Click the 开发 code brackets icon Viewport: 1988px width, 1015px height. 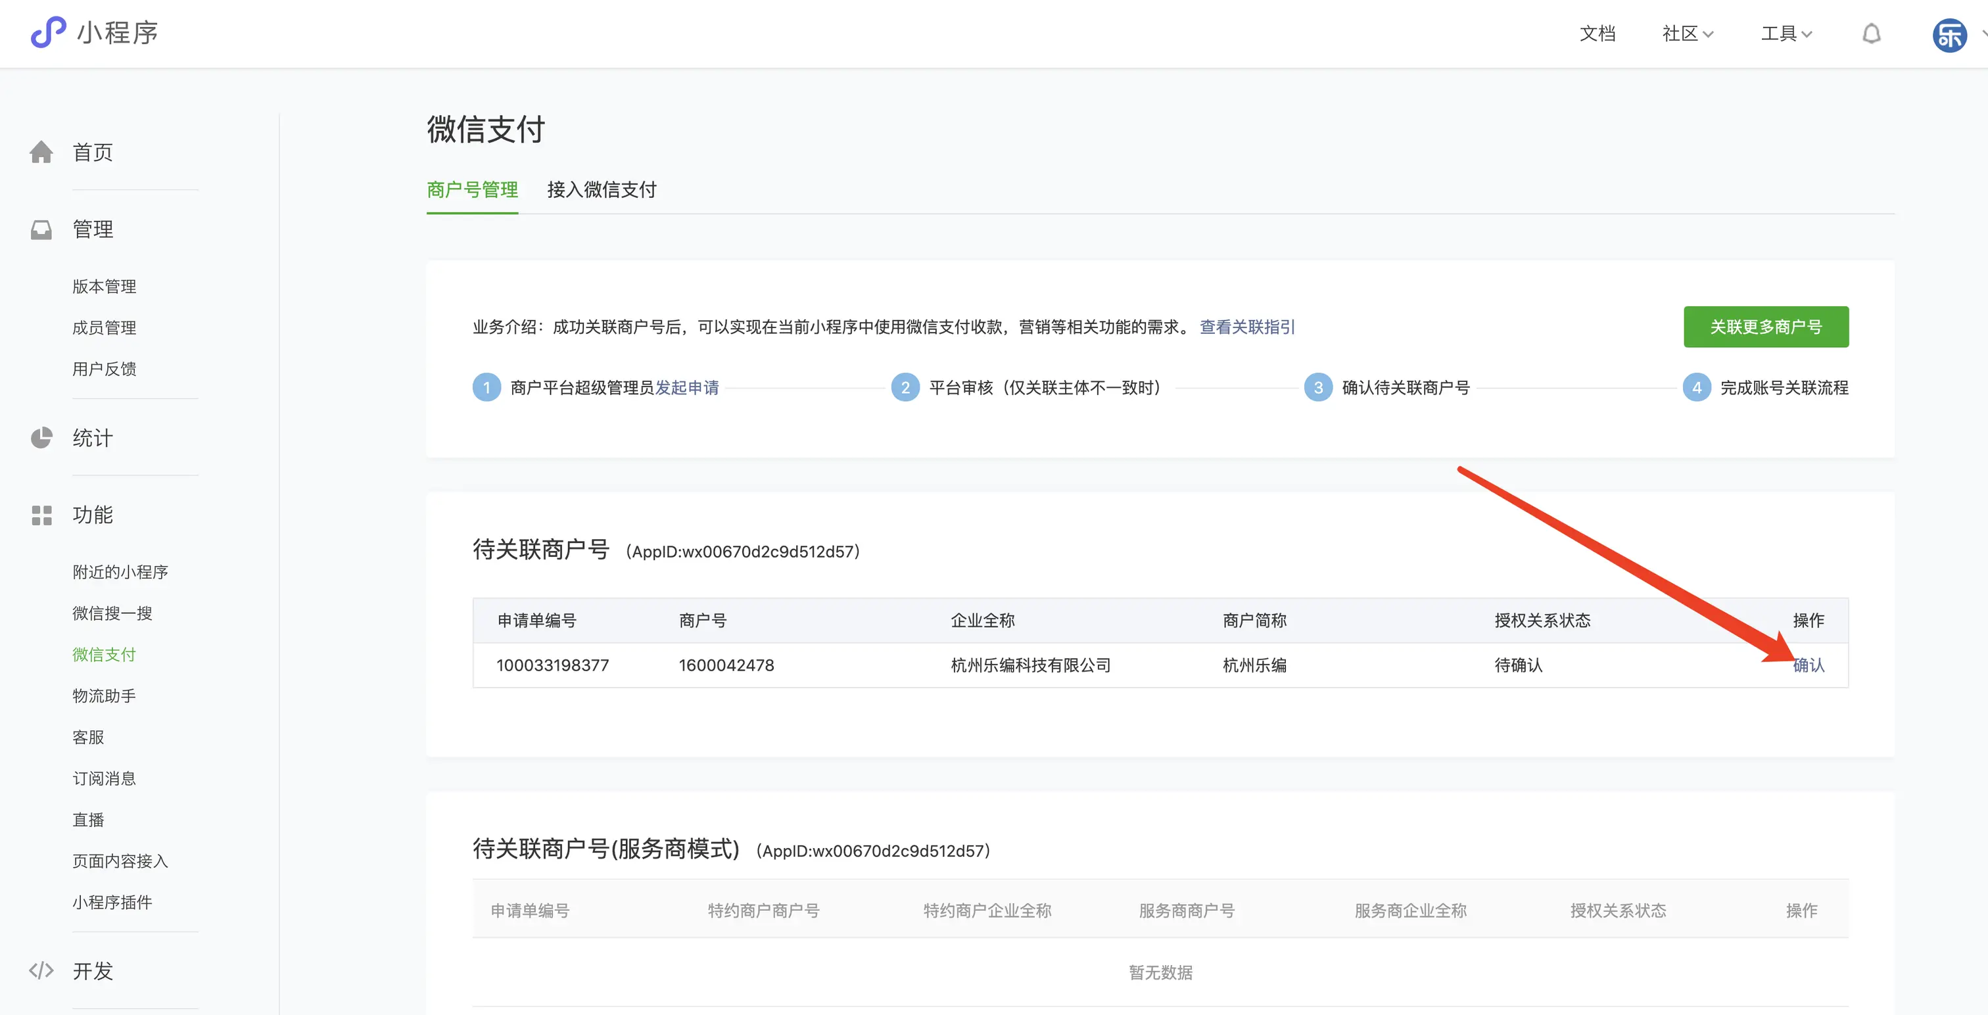41,970
